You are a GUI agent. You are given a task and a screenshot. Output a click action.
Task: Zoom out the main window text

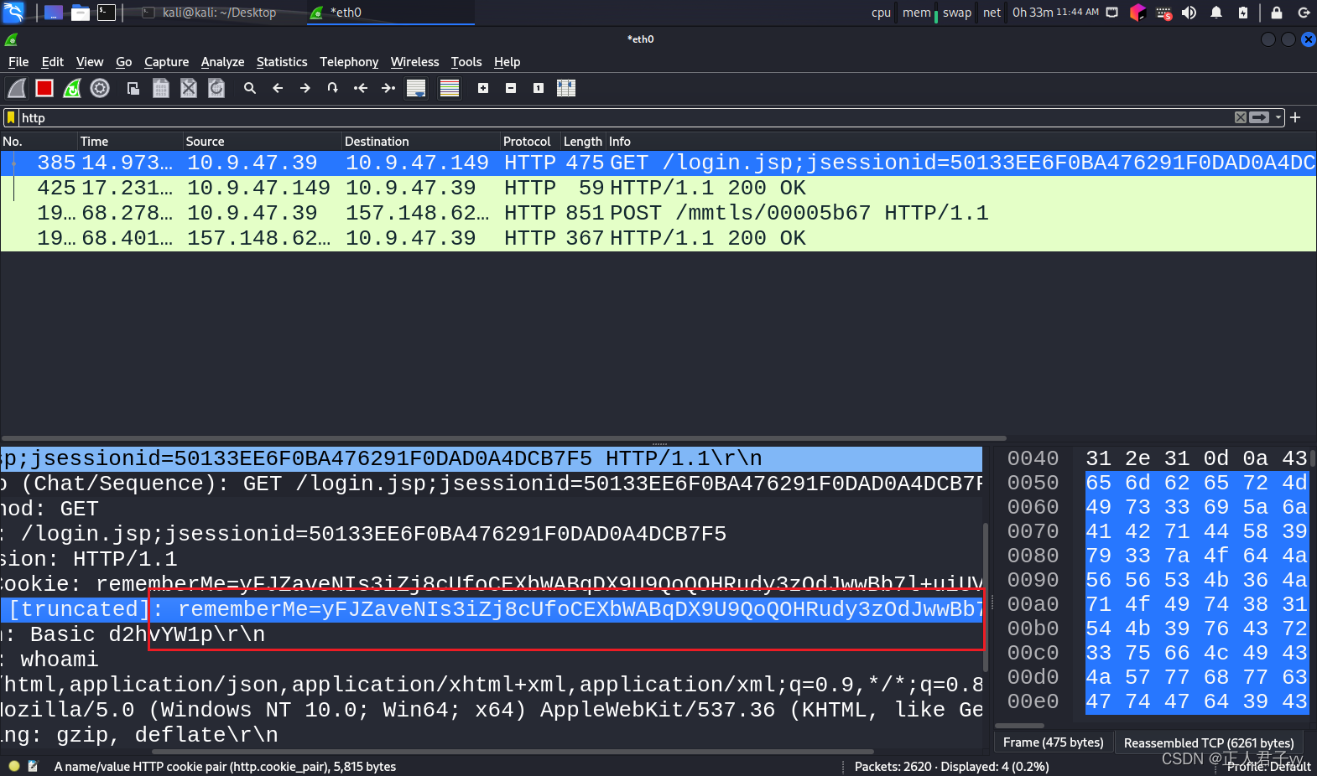click(x=511, y=88)
